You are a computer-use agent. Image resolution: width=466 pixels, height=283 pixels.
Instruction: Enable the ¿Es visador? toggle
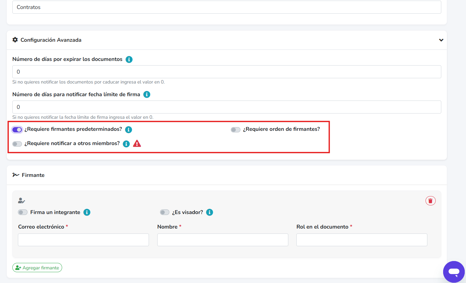[165, 212]
